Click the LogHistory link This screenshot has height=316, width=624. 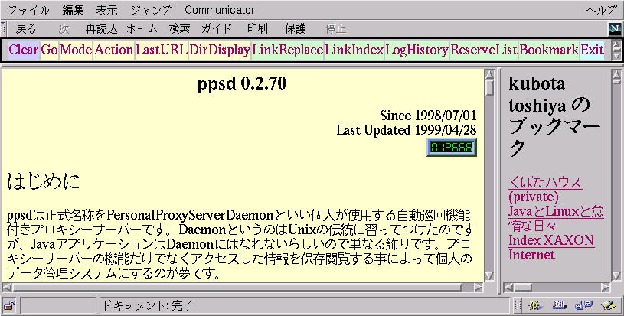pyautogui.click(x=417, y=50)
